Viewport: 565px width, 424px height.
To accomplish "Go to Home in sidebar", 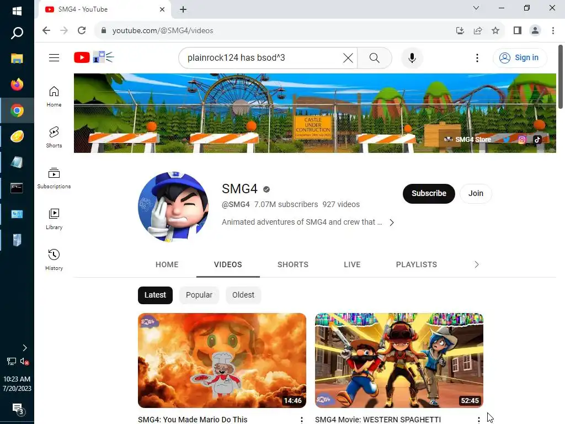I will (x=54, y=97).
